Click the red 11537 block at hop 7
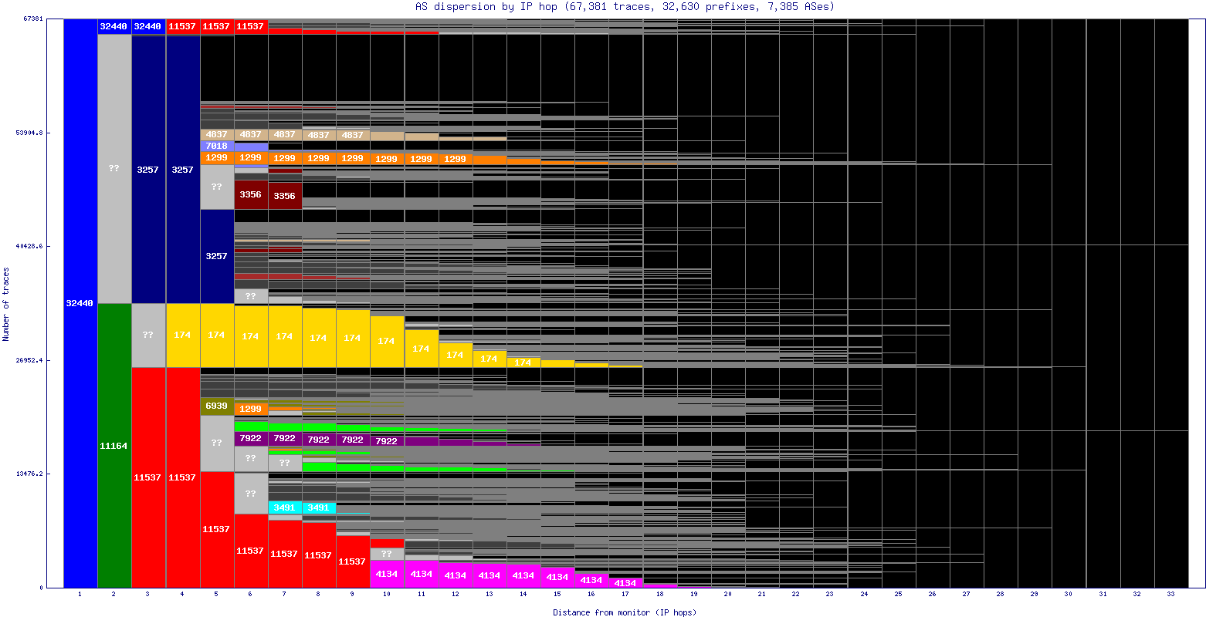Image resolution: width=1206 pixels, height=617 pixels. click(x=285, y=554)
